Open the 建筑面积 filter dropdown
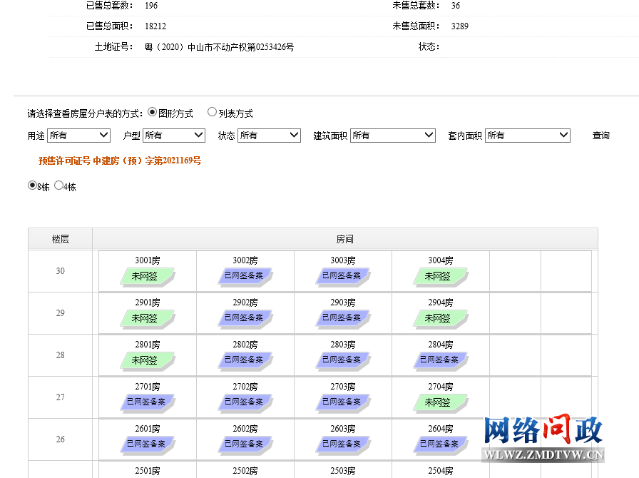 [x=392, y=135]
